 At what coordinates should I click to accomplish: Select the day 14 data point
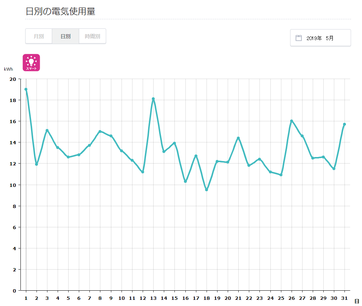(x=164, y=152)
